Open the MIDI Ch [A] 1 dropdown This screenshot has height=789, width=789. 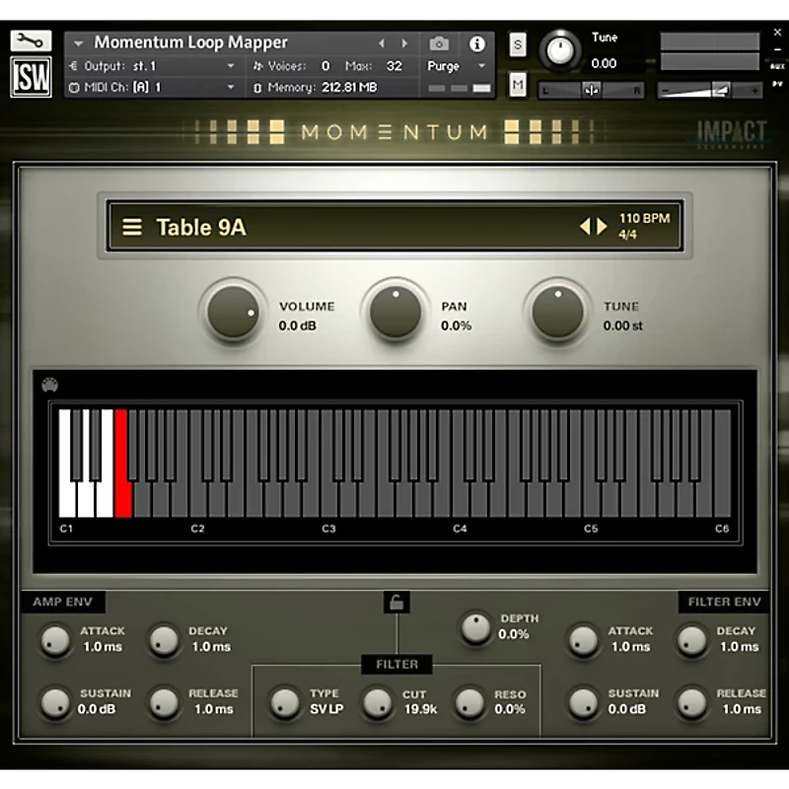(148, 86)
